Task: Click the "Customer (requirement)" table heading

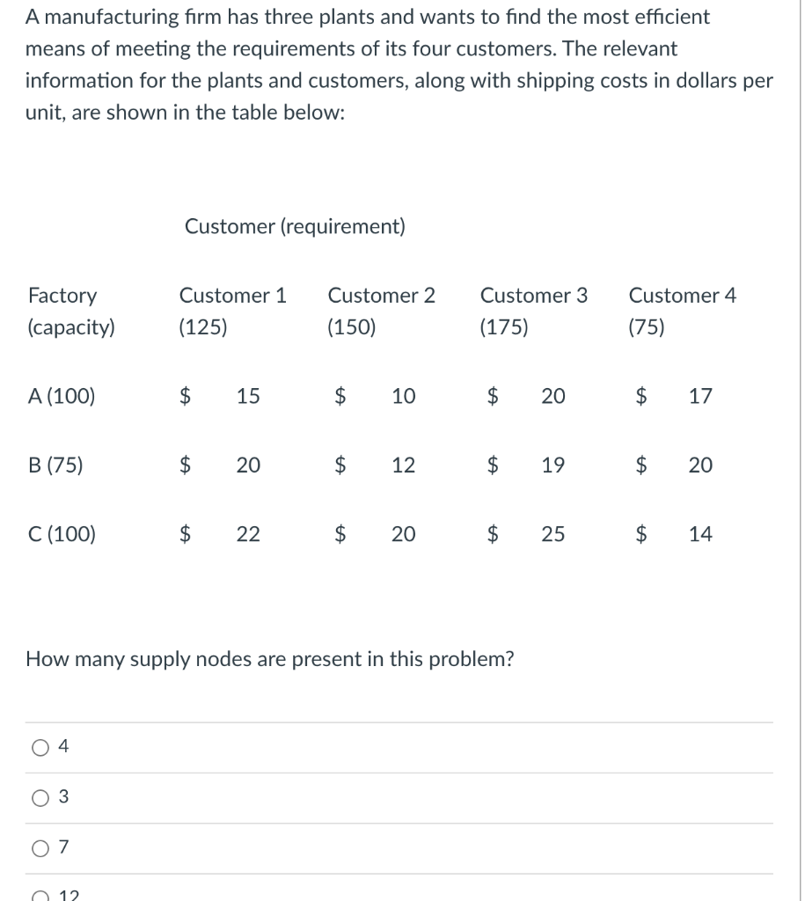Action: click(295, 227)
